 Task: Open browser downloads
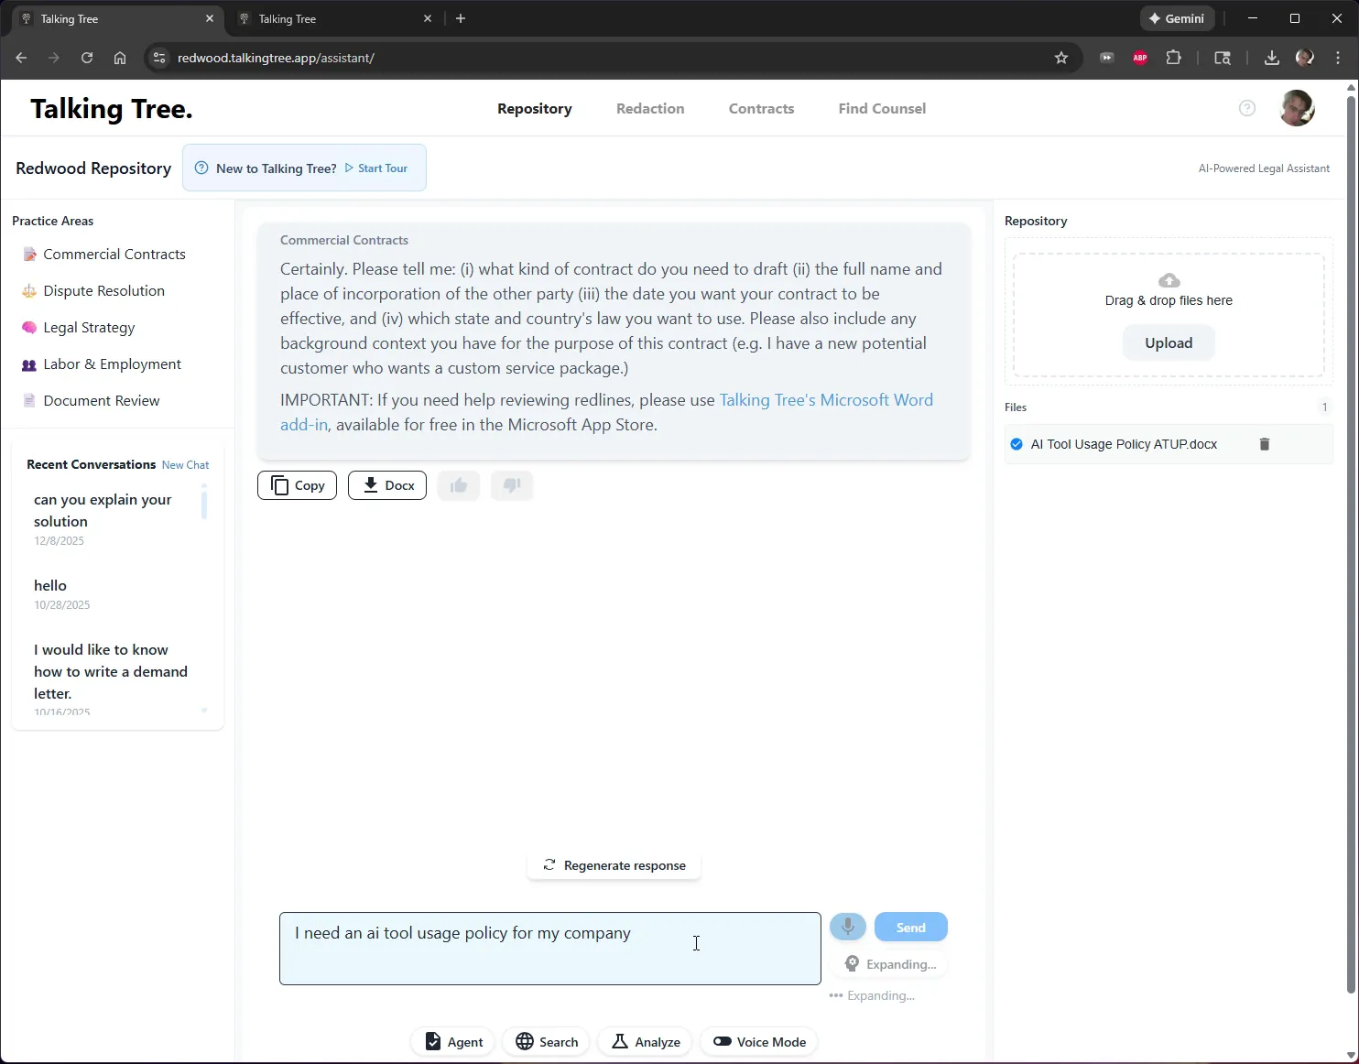(x=1272, y=58)
